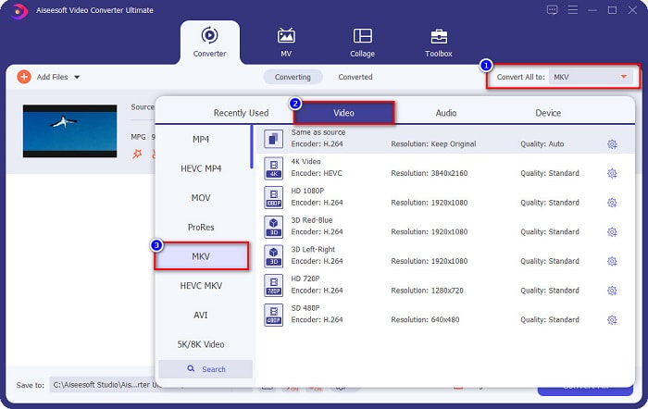Open settings gear for 4K Video preset
Screen dimensions: 648x409
click(612, 173)
